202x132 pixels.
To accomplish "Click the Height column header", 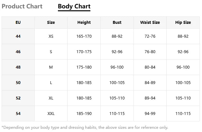I will pyautogui.click(x=84, y=23).
